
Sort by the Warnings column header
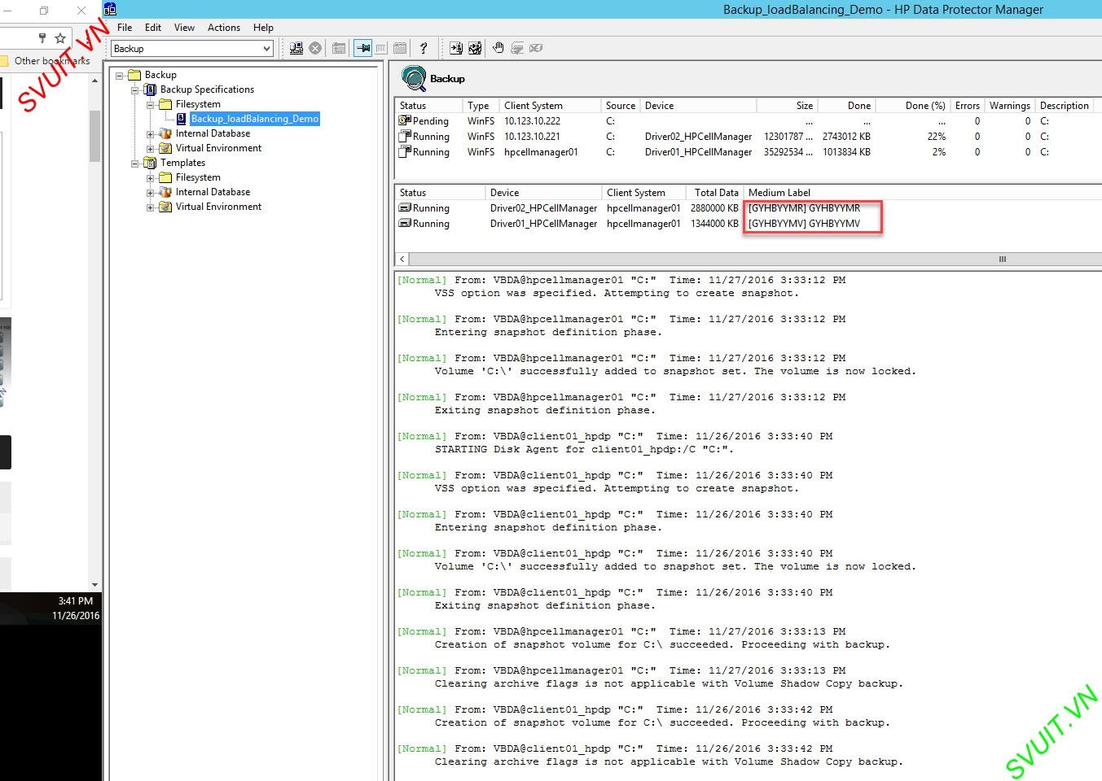tap(1009, 106)
